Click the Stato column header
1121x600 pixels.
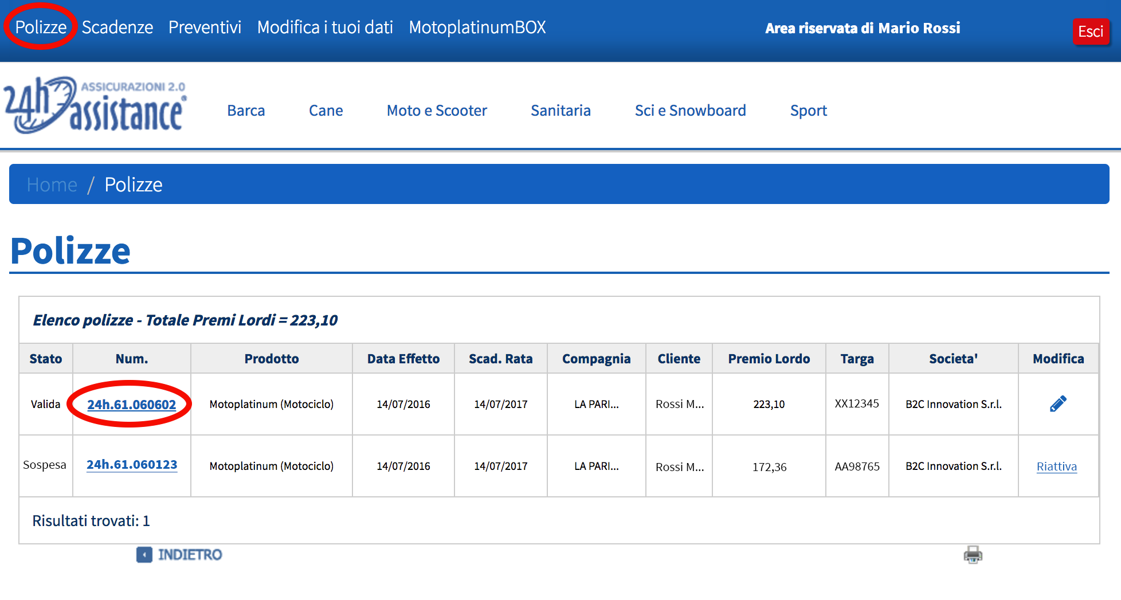(46, 359)
